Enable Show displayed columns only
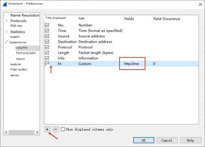205x147 pixels. point(63,129)
